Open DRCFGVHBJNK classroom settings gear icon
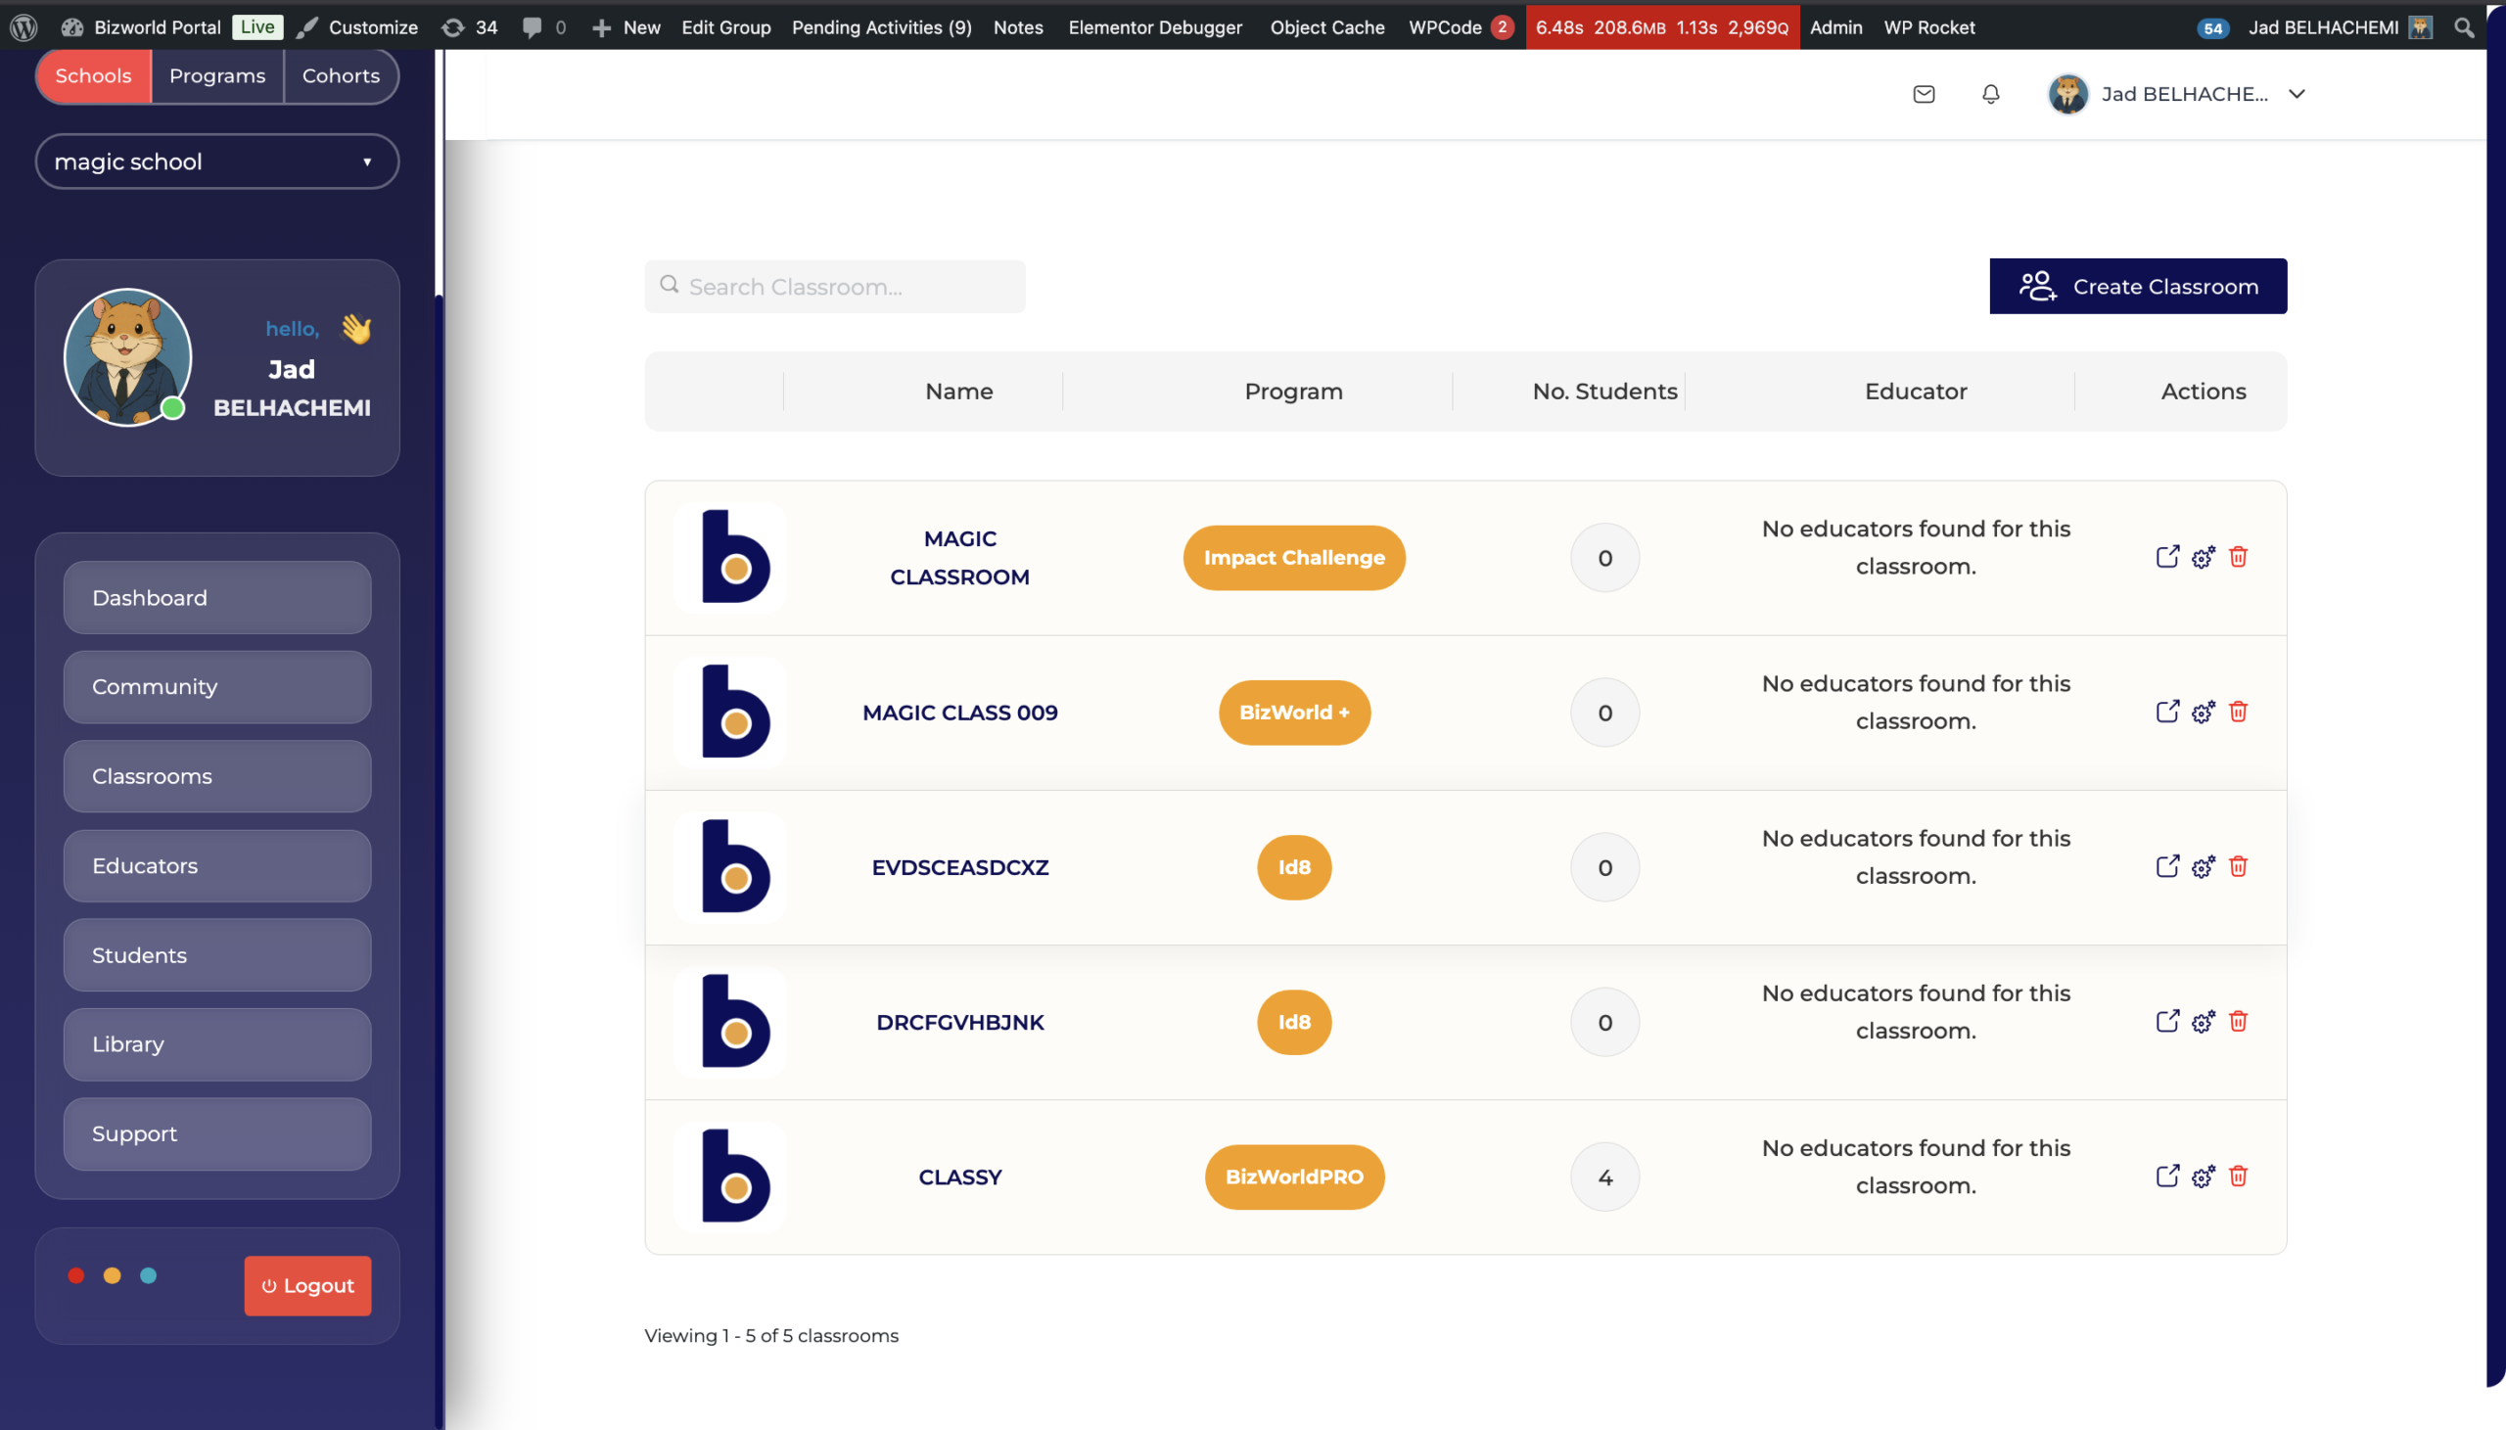This screenshot has width=2506, height=1430. pyautogui.click(x=2203, y=1022)
